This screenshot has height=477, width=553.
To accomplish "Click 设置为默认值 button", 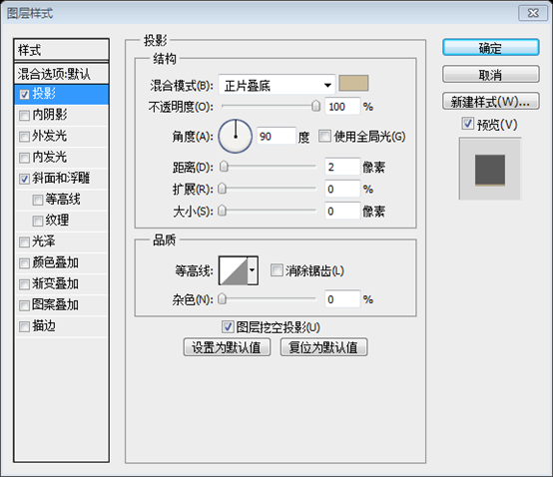I will [x=227, y=347].
